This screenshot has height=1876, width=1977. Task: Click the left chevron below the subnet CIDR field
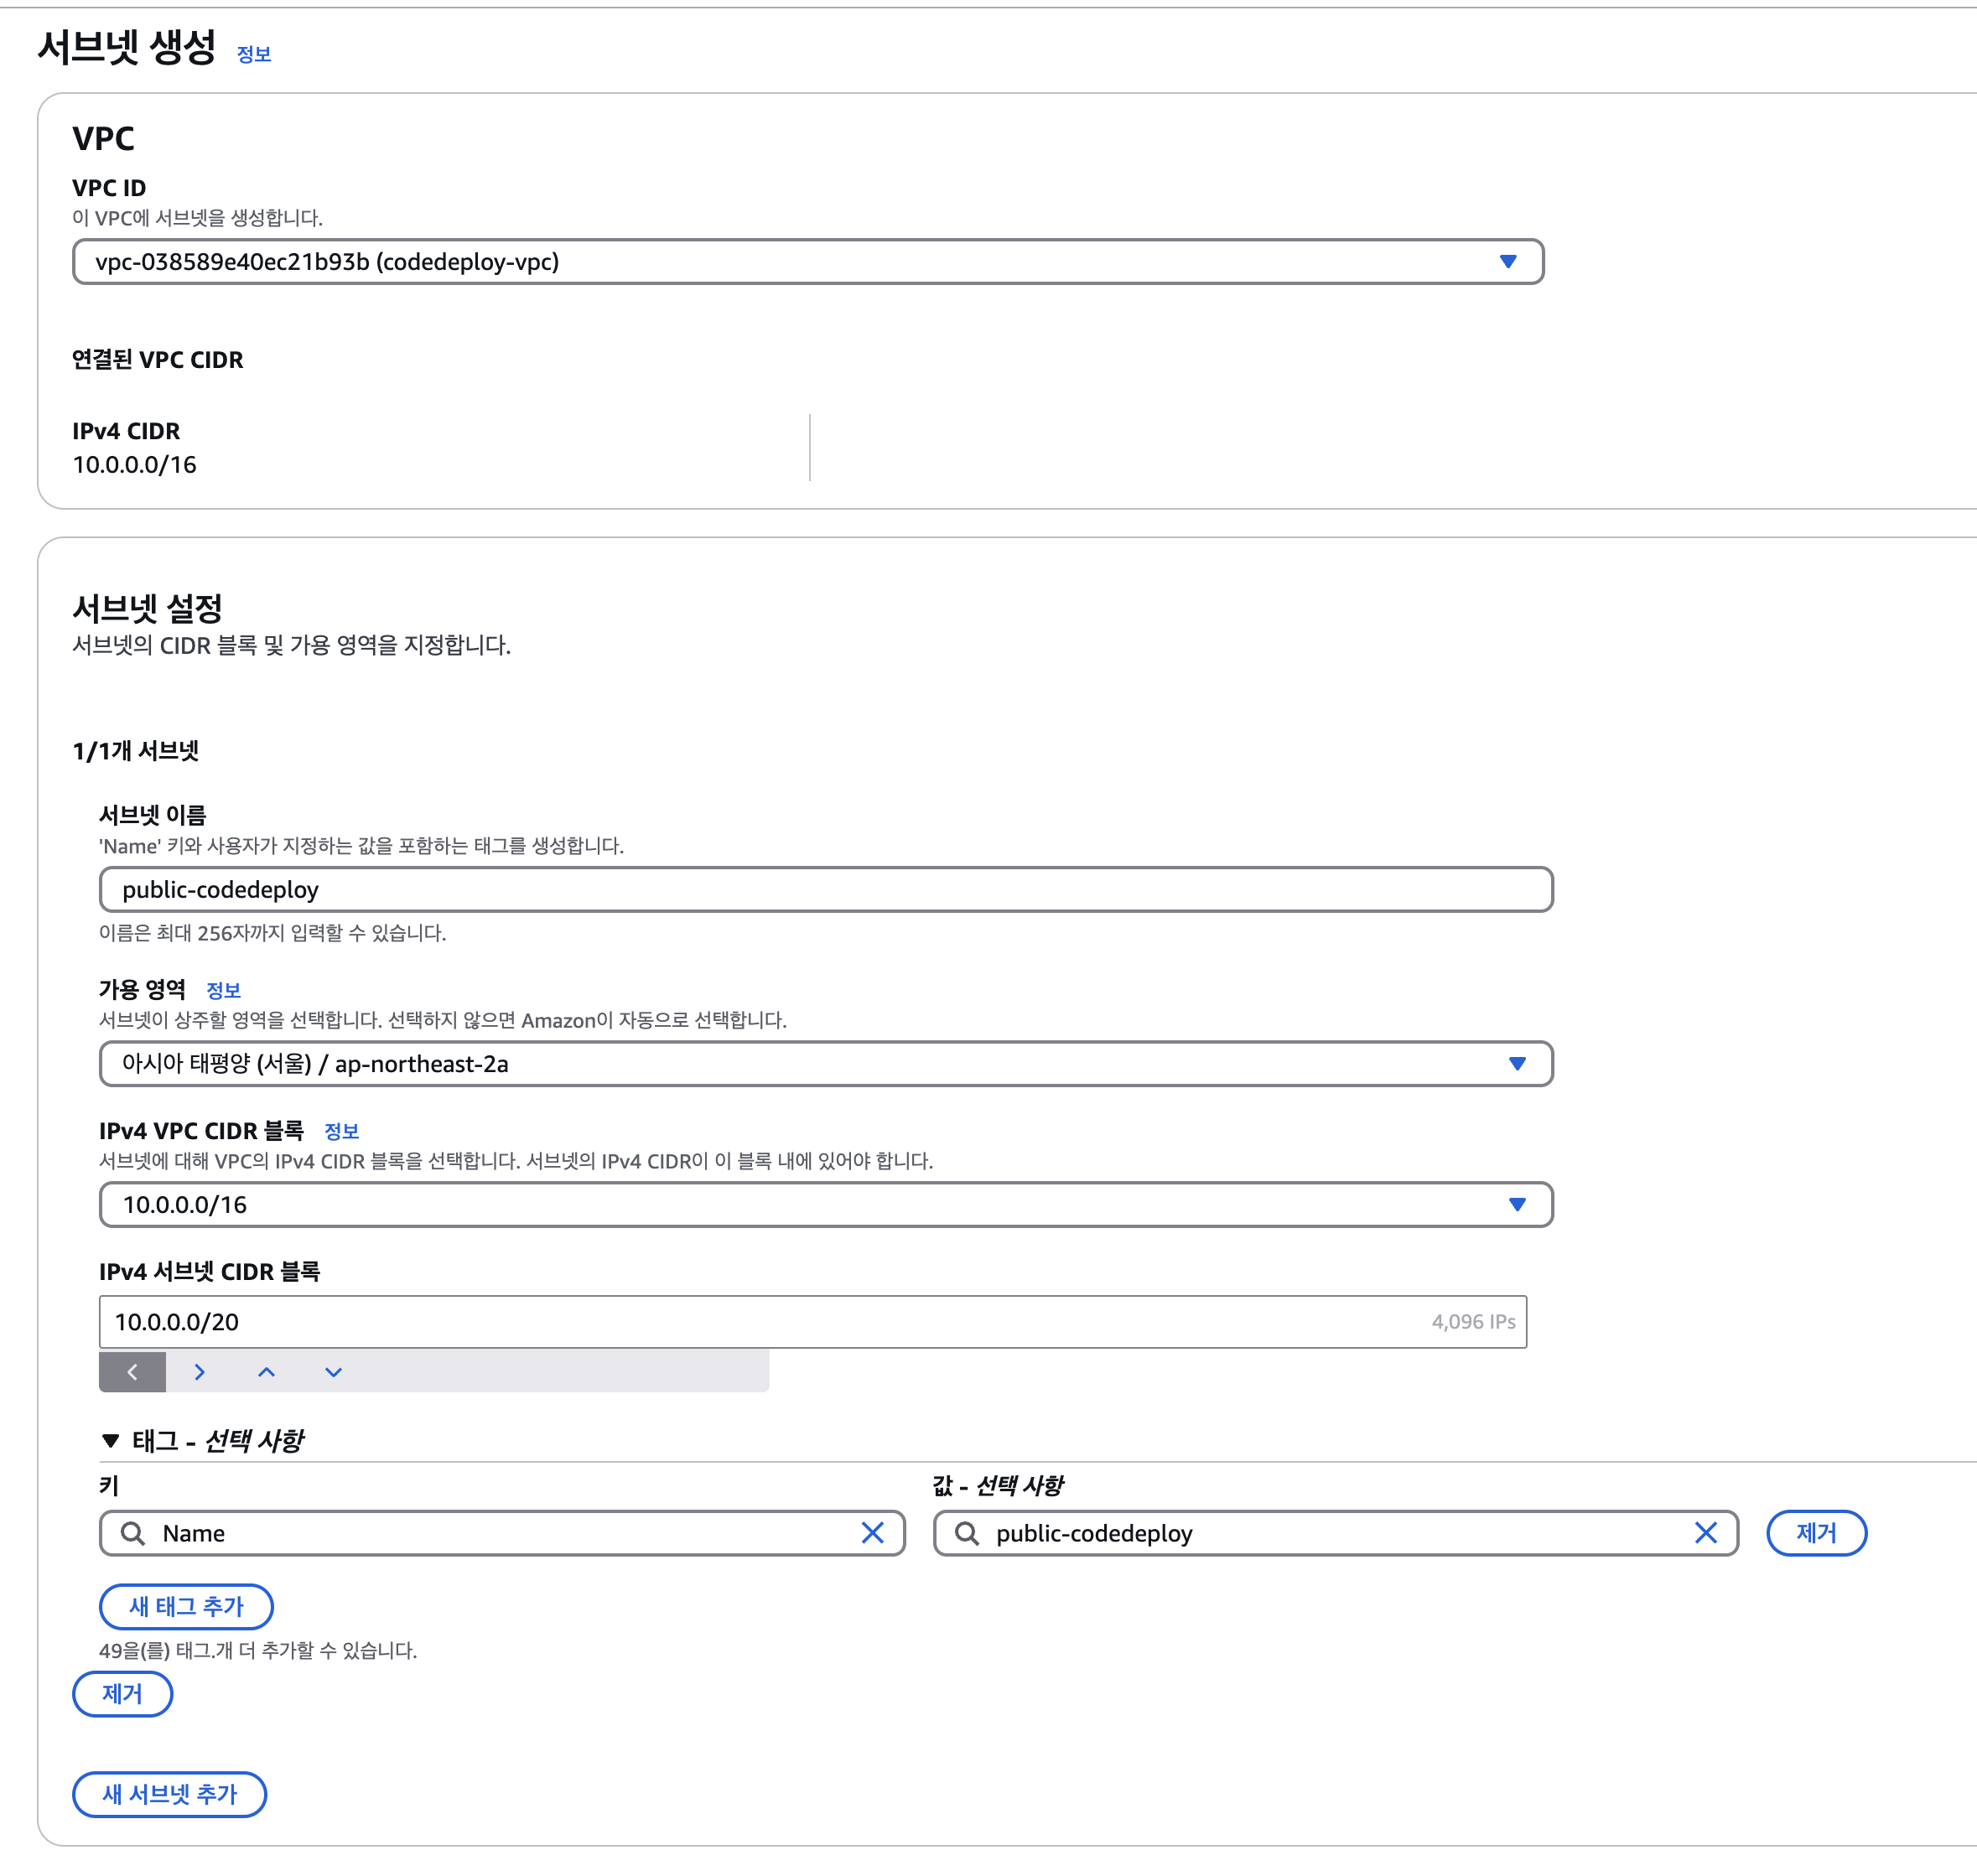(x=131, y=1371)
